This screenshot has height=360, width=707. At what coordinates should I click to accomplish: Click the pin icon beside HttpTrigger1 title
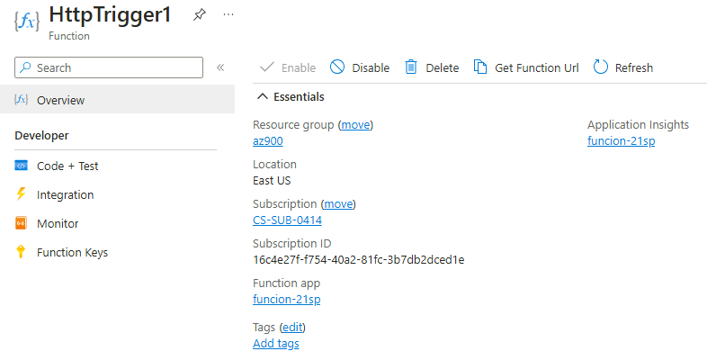pyautogui.click(x=200, y=16)
